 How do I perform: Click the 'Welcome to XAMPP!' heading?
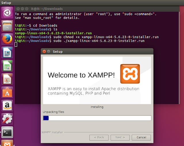tap(81, 75)
